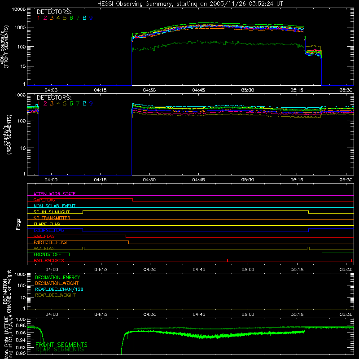The image size is (359, 359).
Task: Click the FLARE_FLAG label
Action: [x=47, y=224]
